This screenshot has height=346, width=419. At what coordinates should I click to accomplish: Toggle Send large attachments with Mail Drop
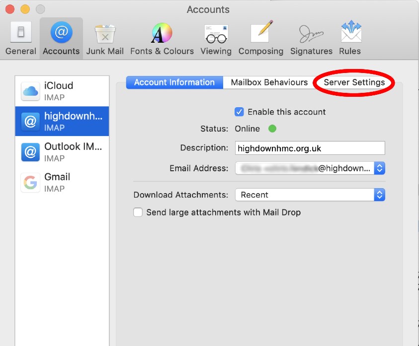[138, 212]
